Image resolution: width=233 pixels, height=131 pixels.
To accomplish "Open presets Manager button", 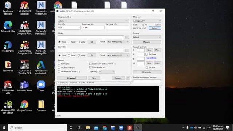I will tap(147, 42).
